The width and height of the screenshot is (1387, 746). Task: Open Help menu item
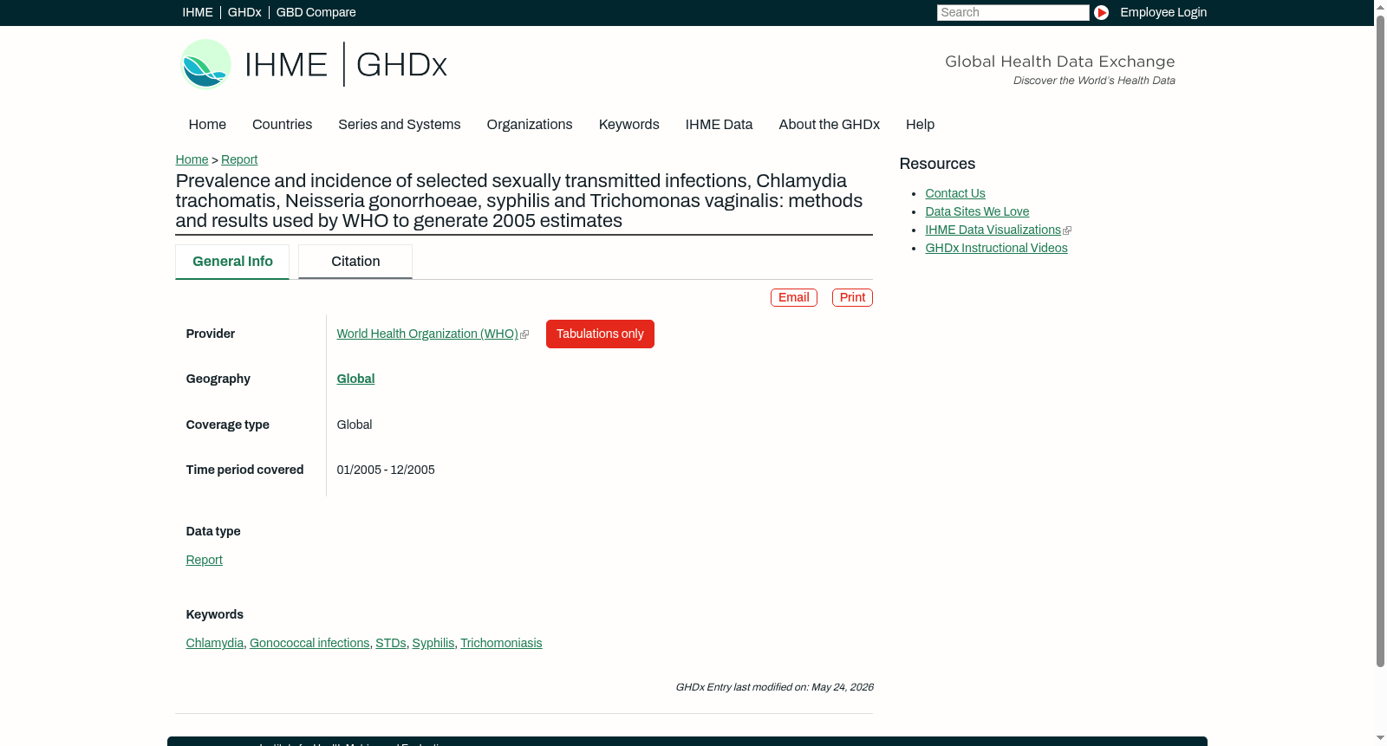point(920,124)
